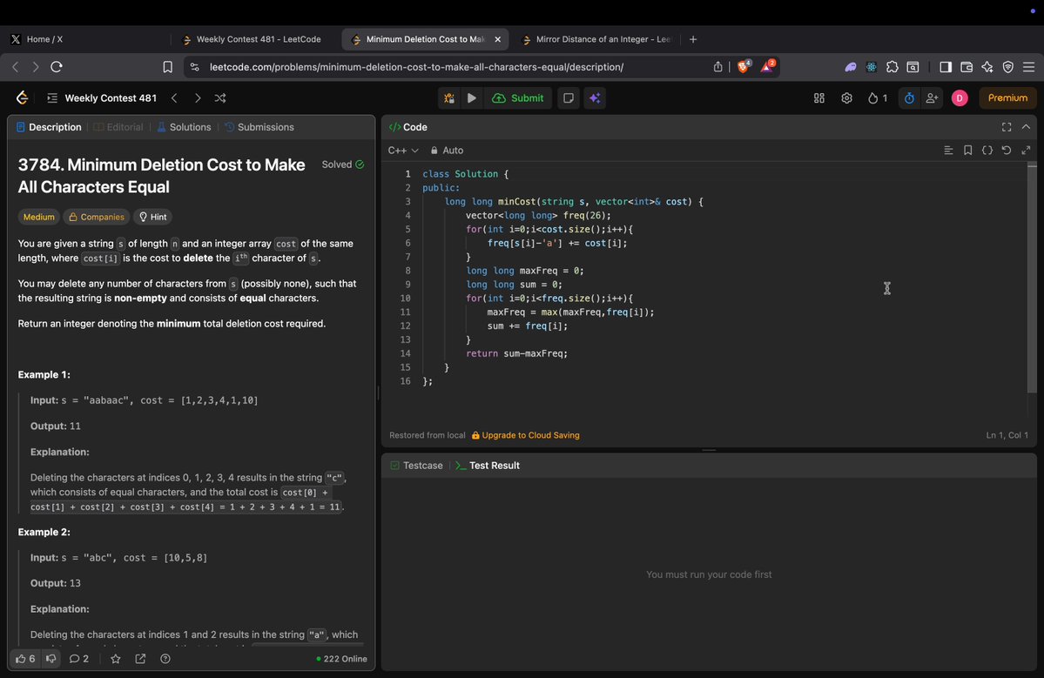Open the layout grid icon

point(819,97)
